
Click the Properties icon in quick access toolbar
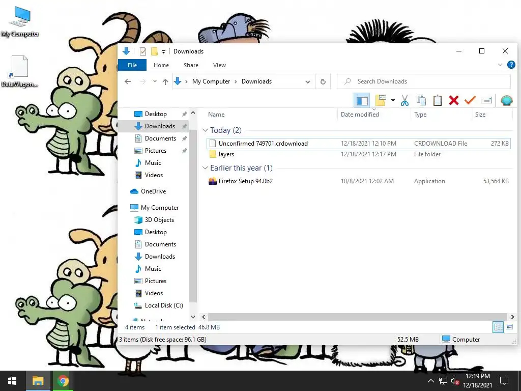tap(143, 51)
